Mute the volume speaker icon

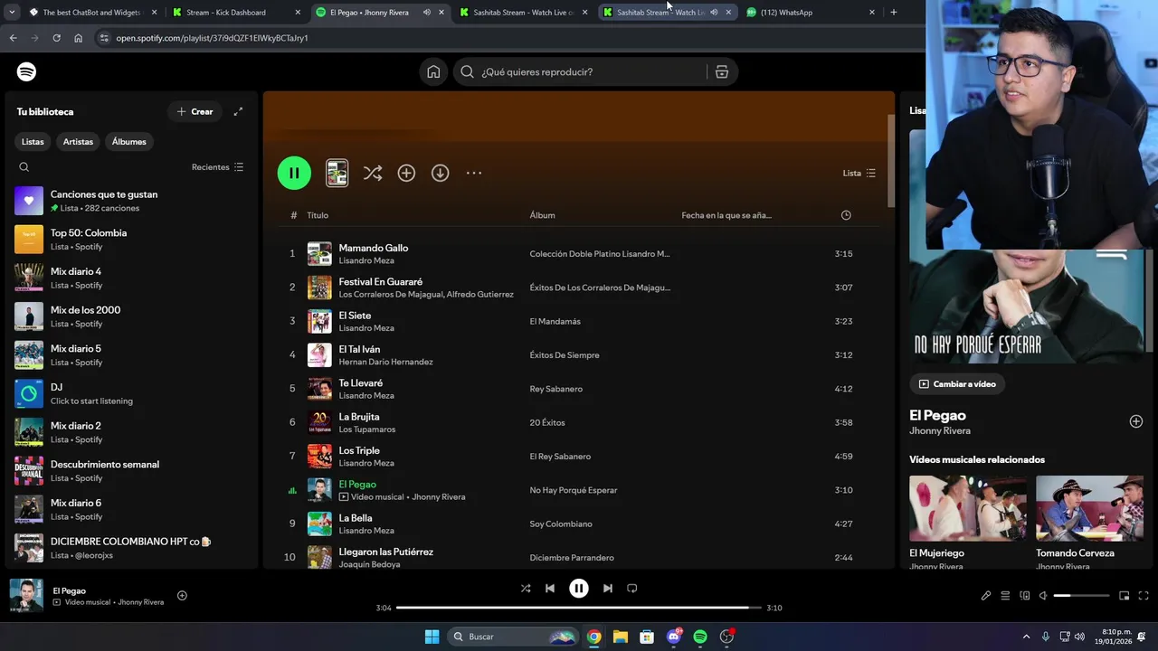[1043, 596]
